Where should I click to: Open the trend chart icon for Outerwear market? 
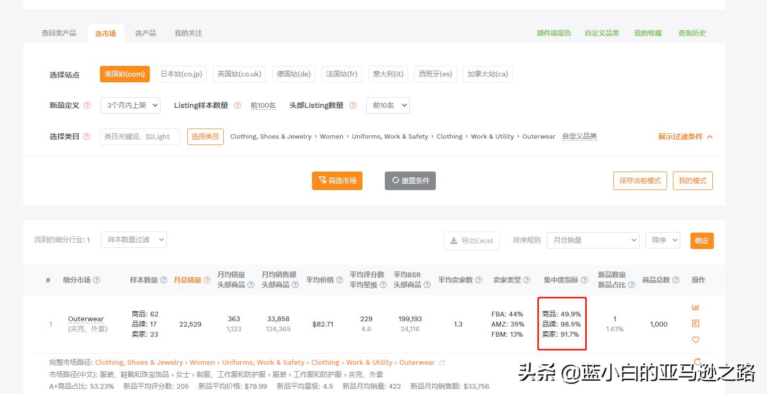coord(695,307)
